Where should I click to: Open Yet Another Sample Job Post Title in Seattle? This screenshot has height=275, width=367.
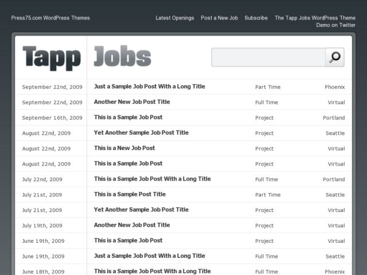click(x=142, y=133)
